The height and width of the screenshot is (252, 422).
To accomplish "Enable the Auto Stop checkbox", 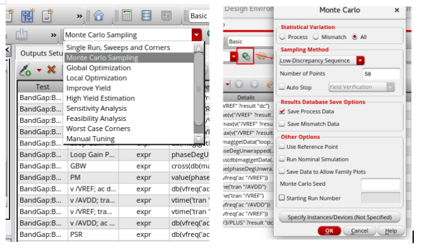I will pyautogui.click(x=282, y=87).
